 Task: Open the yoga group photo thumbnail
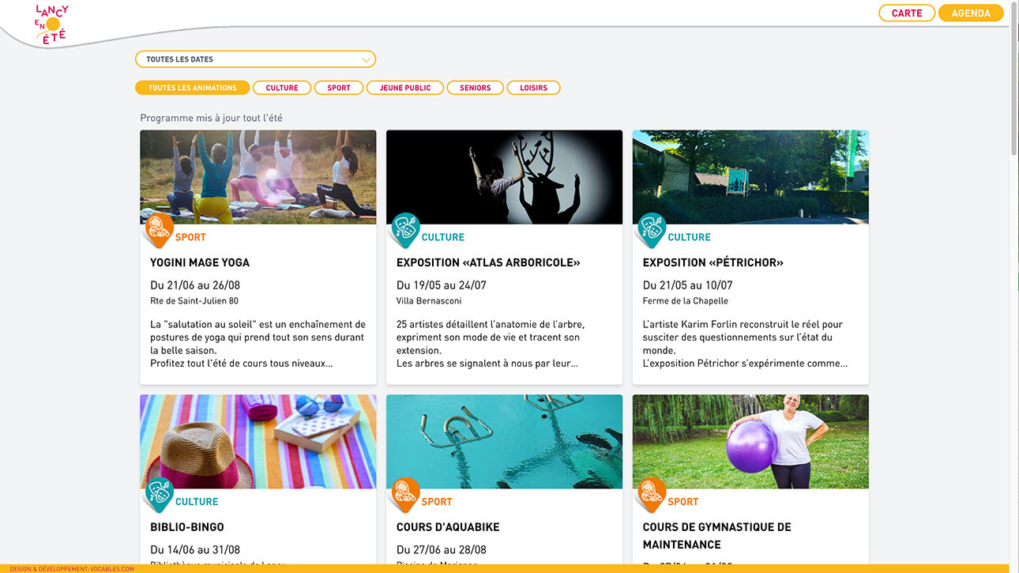(258, 177)
